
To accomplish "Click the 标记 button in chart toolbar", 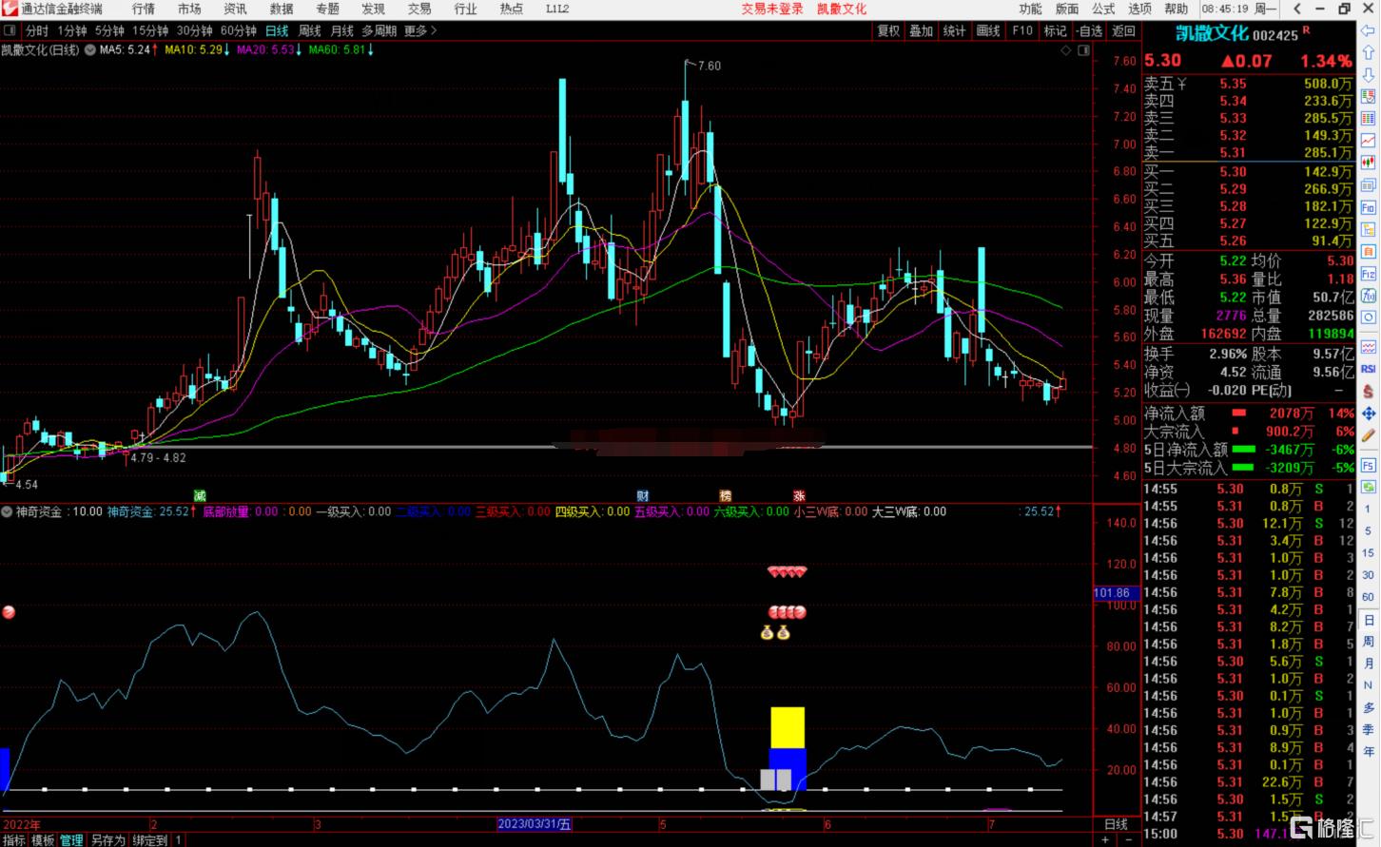I will click(x=1055, y=31).
